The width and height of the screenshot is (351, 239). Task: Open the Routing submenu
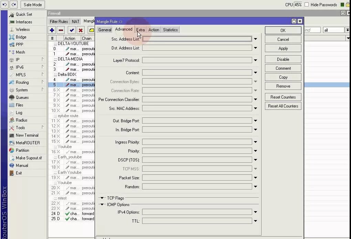[x=22, y=82]
